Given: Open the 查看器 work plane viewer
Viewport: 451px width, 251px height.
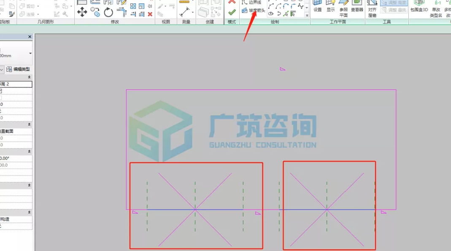Looking at the screenshot, I should pos(357,6).
